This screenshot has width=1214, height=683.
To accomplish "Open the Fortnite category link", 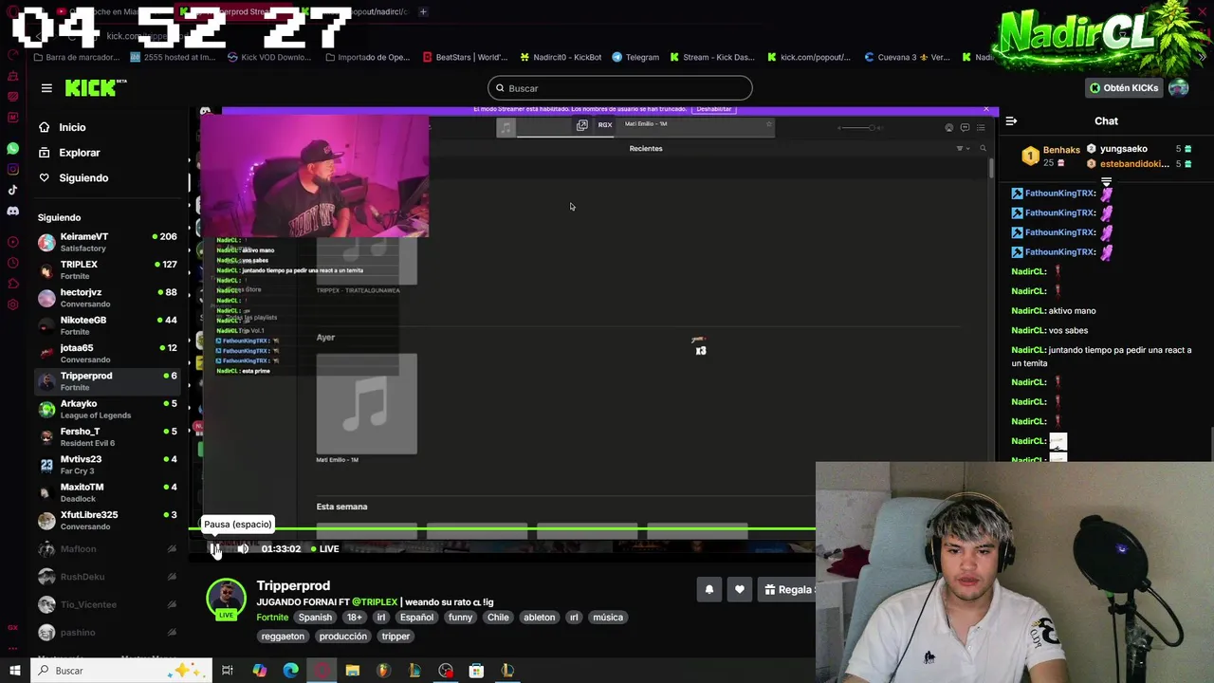I will tap(272, 618).
